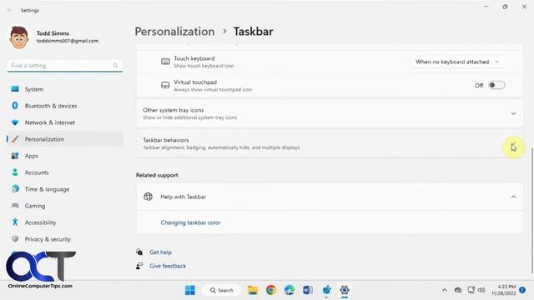This screenshot has width=534, height=300.
Task: Launch Google Chrome from the taskbar
Action: tap(271, 290)
